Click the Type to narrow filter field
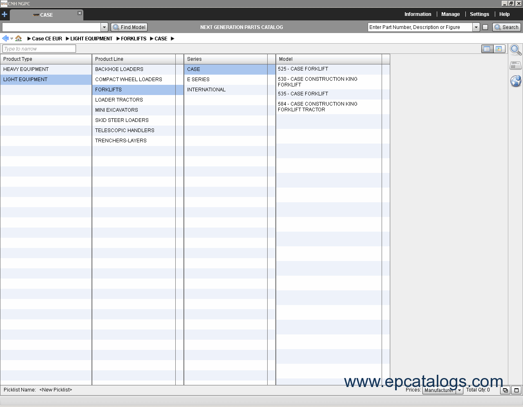The width and height of the screenshot is (523, 407). coord(39,49)
